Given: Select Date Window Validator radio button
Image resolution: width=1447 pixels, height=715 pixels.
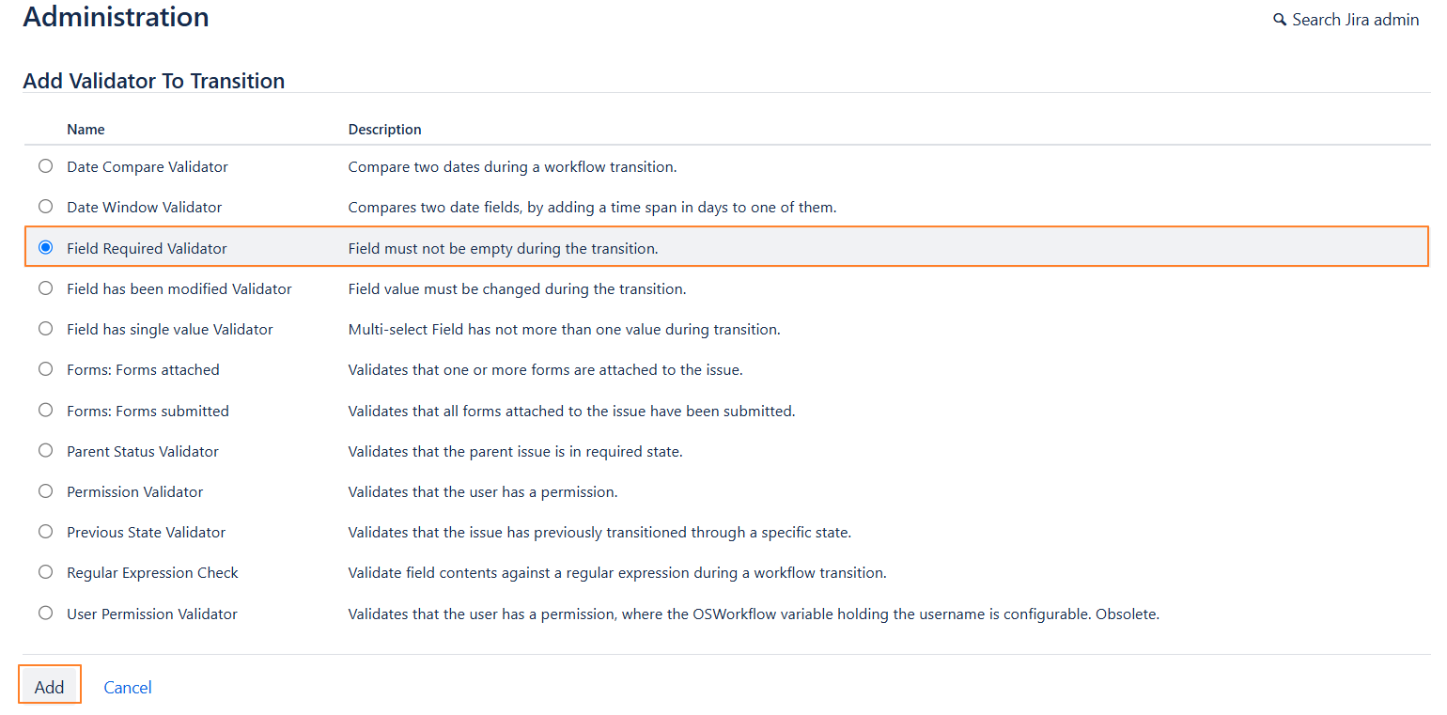Looking at the screenshot, I should click(x=45, y=207).
